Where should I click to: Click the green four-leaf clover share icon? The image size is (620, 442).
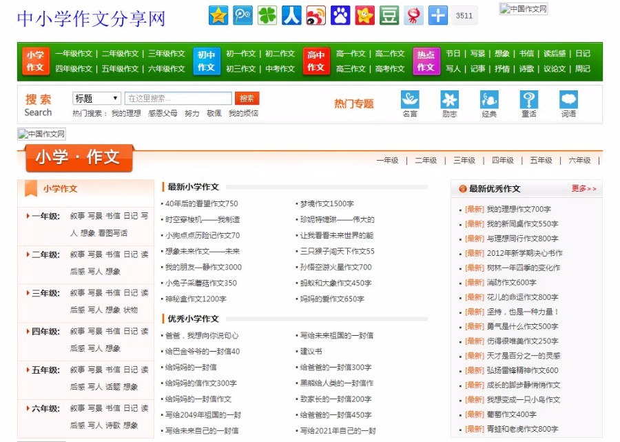click(267, 14)
